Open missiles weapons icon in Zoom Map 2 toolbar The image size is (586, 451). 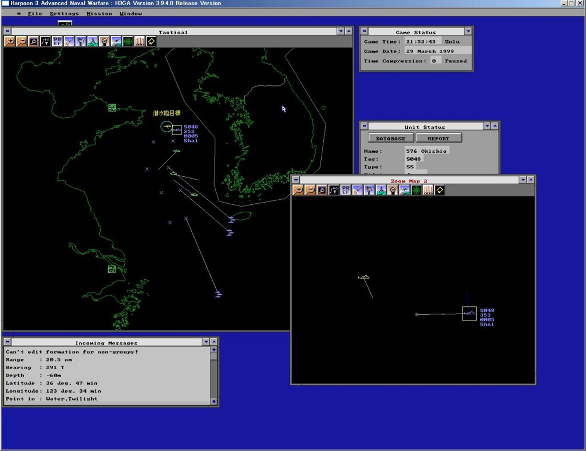click(x=428, y=190)
